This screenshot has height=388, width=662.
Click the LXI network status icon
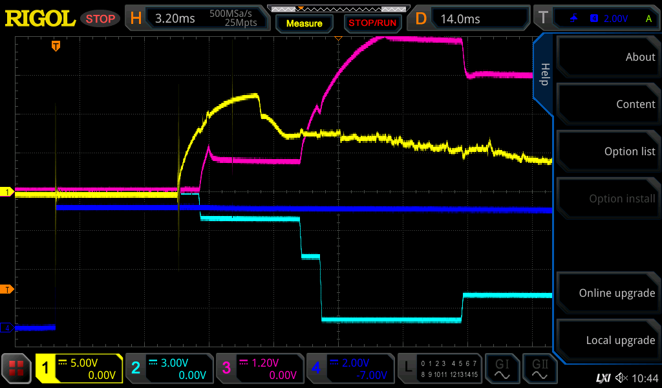[603, 378]
